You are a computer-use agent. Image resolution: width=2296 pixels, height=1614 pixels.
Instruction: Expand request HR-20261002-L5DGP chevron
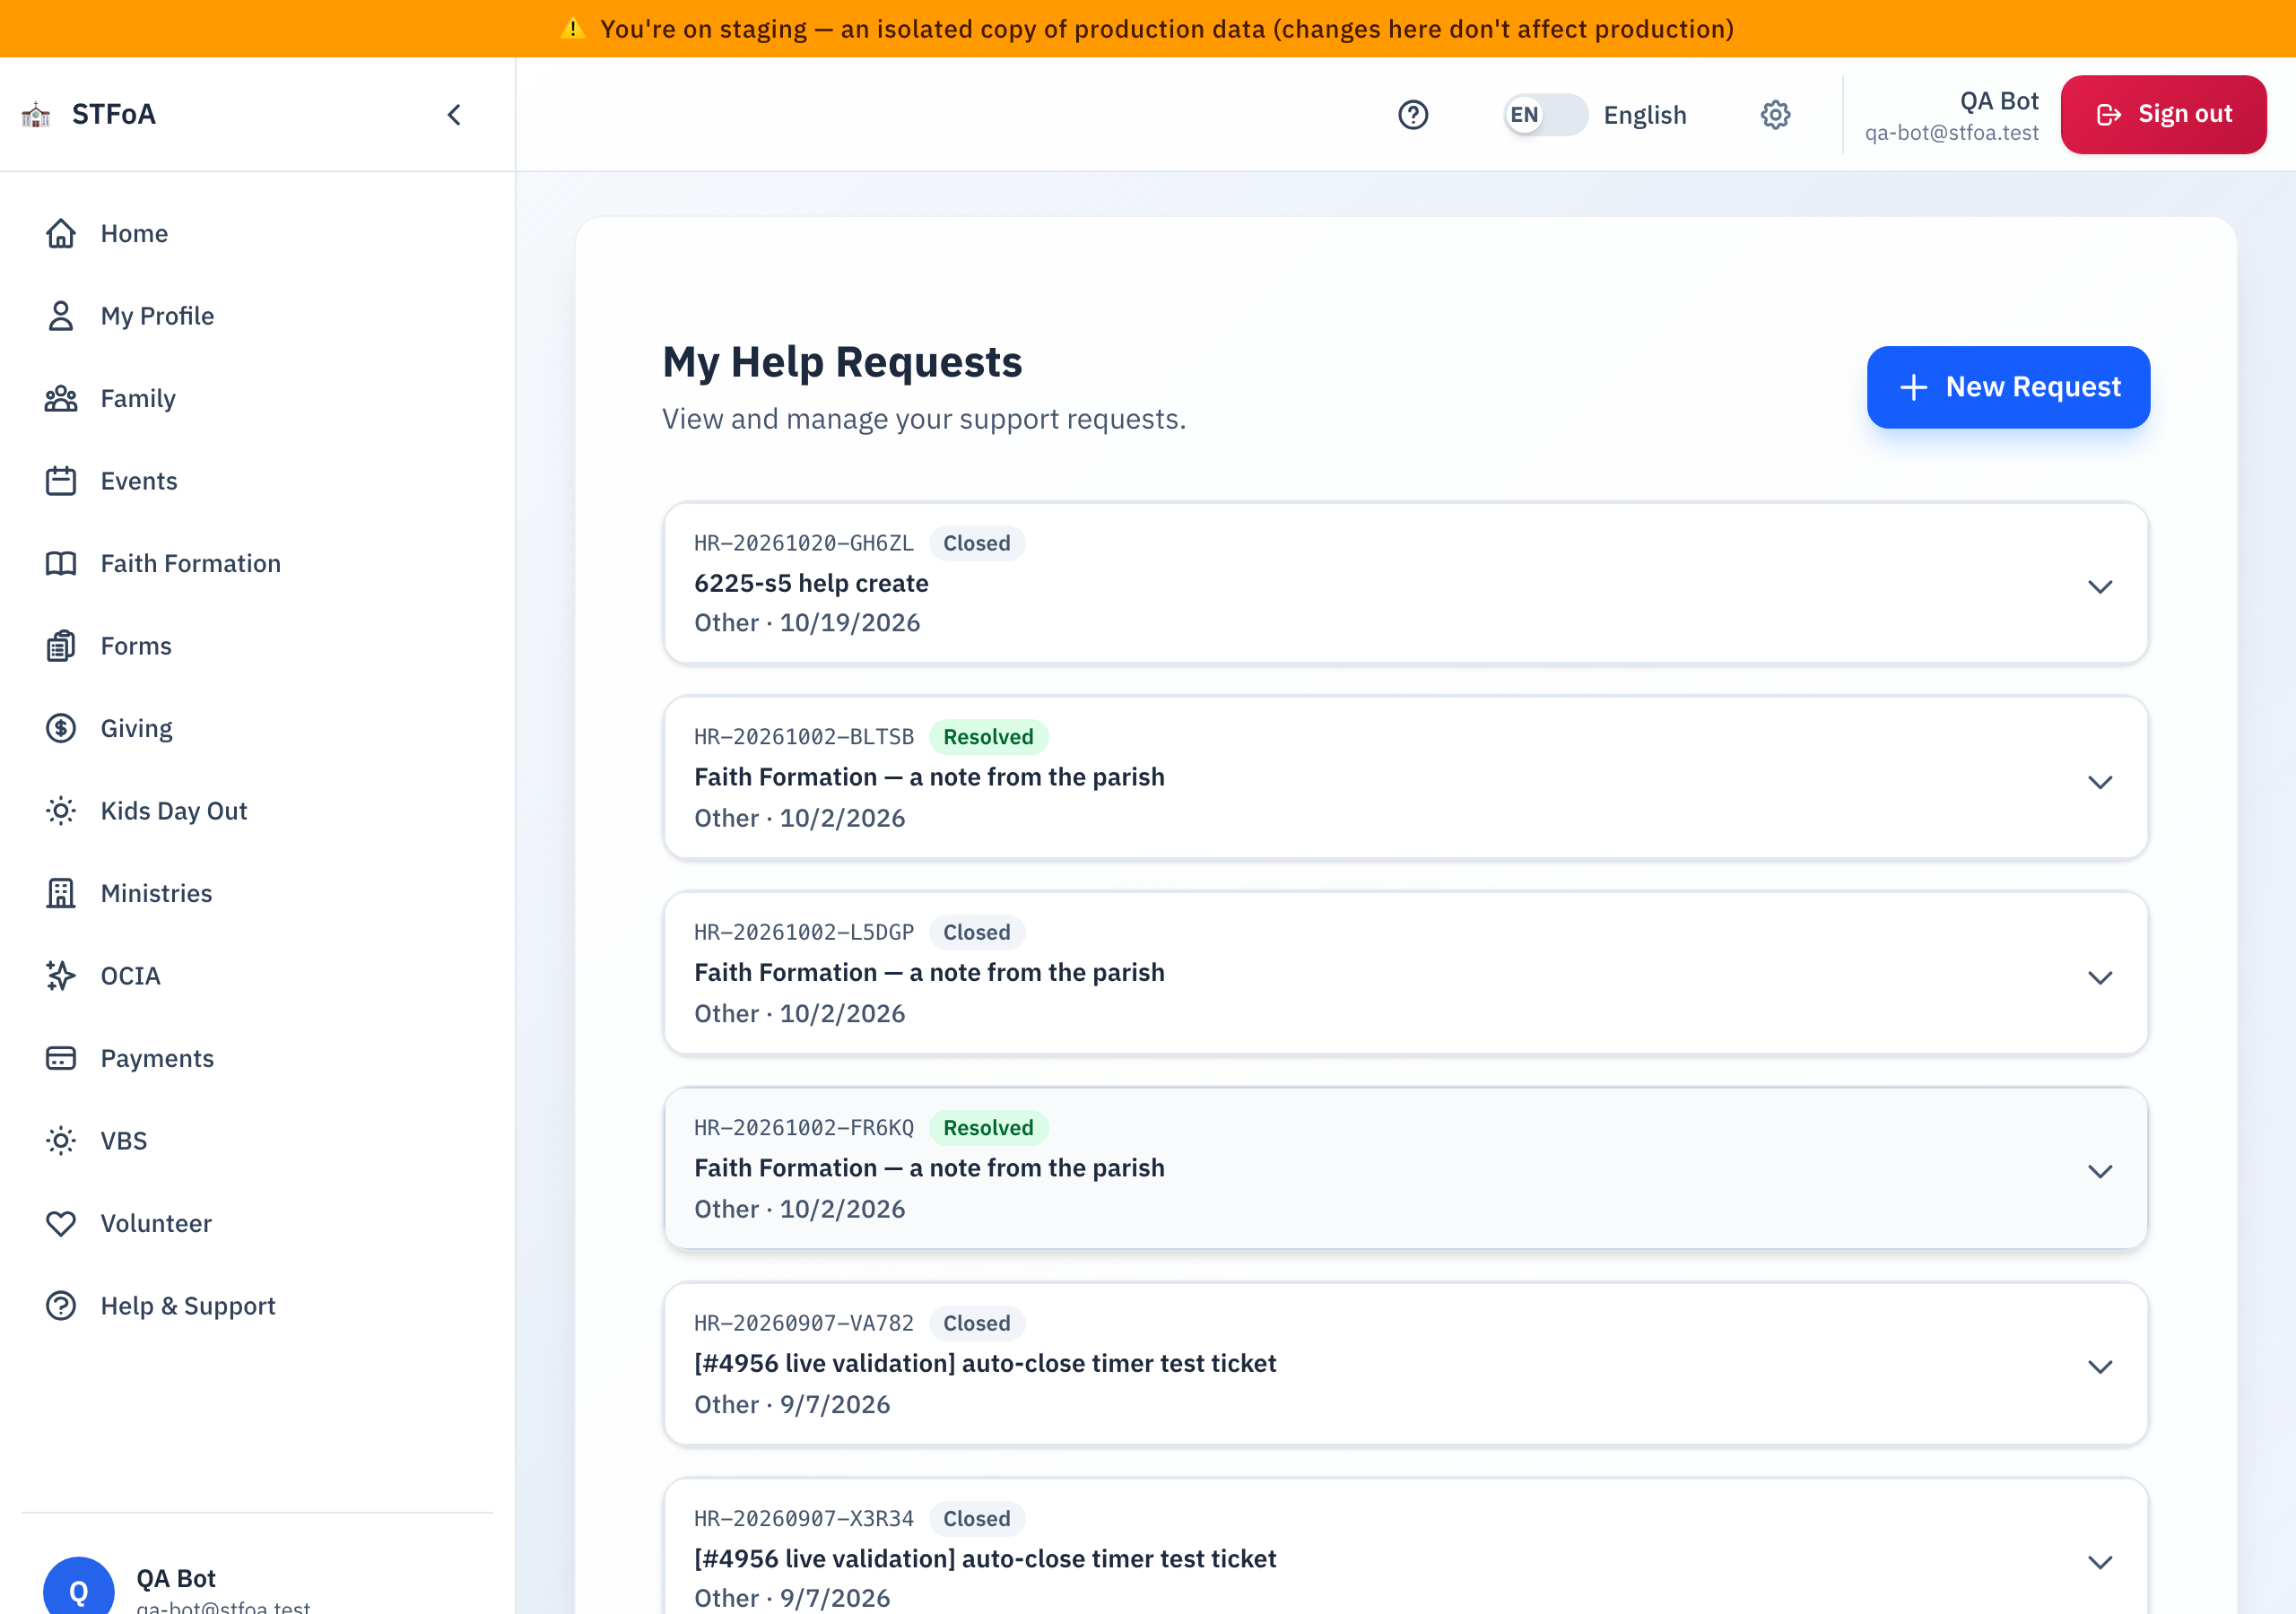click(2100, 977)
